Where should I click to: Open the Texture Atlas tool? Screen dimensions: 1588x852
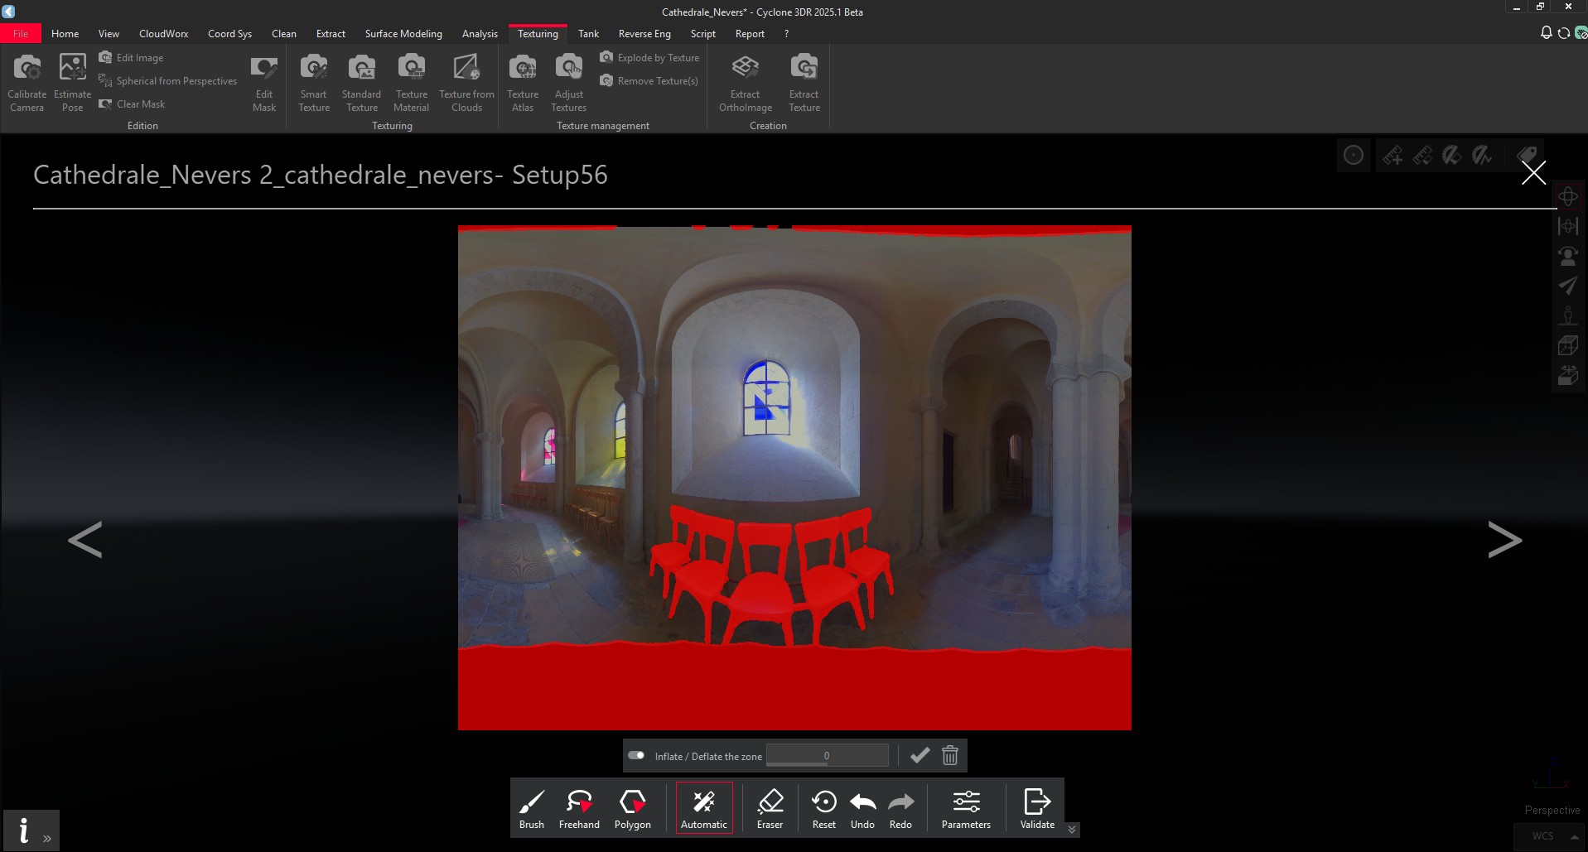[522, 80]
